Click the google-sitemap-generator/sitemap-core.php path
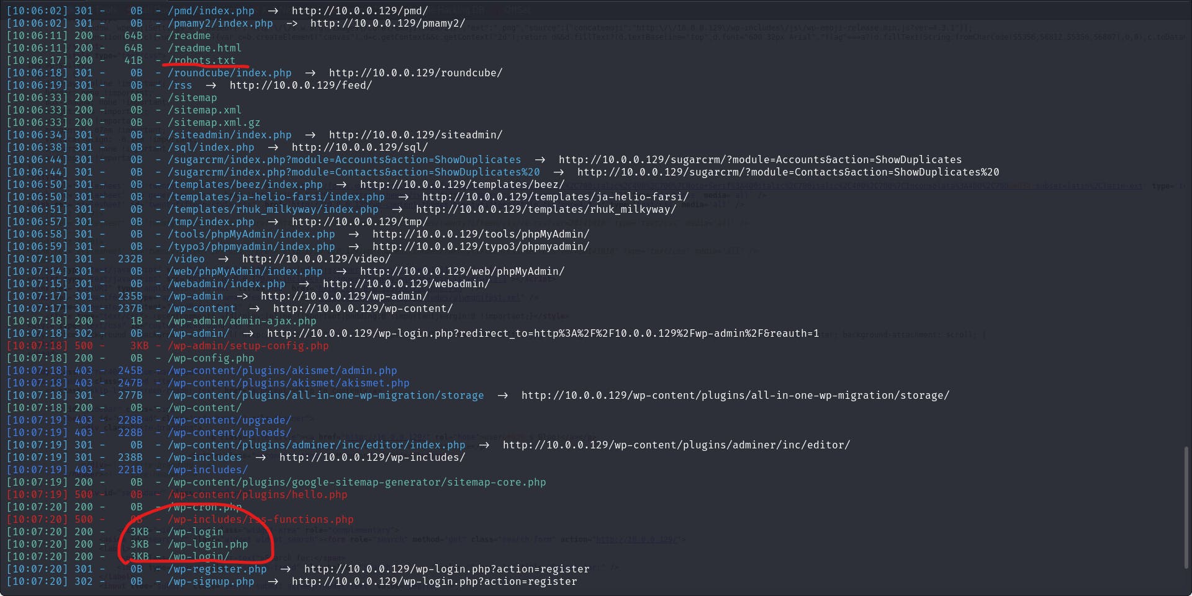 [357, 482]
